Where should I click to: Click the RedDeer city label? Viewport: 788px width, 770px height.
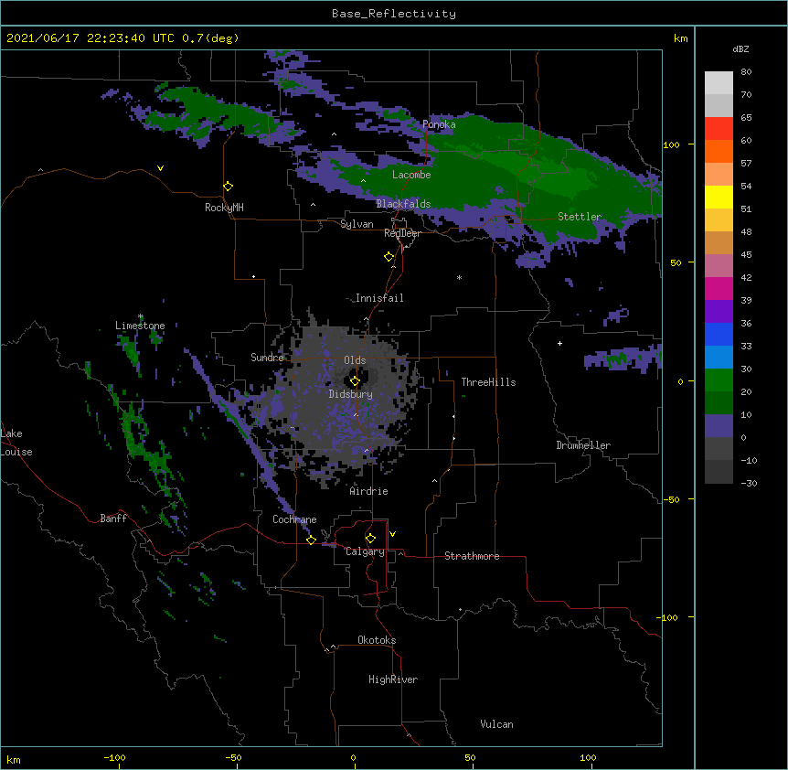pos(402,234)
